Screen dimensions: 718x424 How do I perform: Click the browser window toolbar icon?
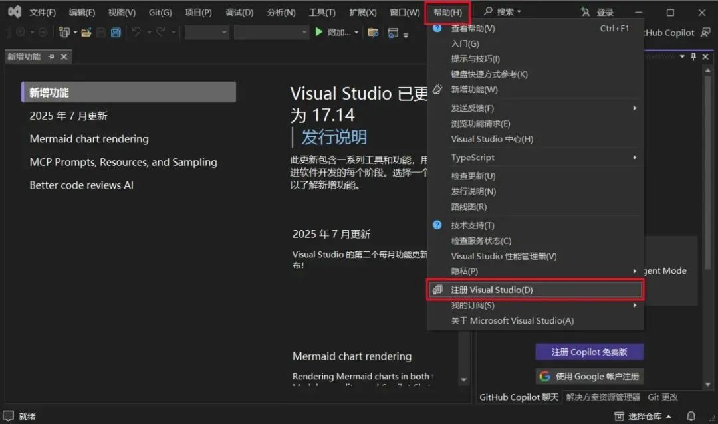(393, 33)
